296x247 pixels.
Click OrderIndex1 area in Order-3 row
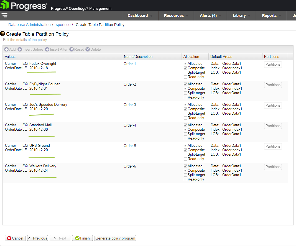232,109
